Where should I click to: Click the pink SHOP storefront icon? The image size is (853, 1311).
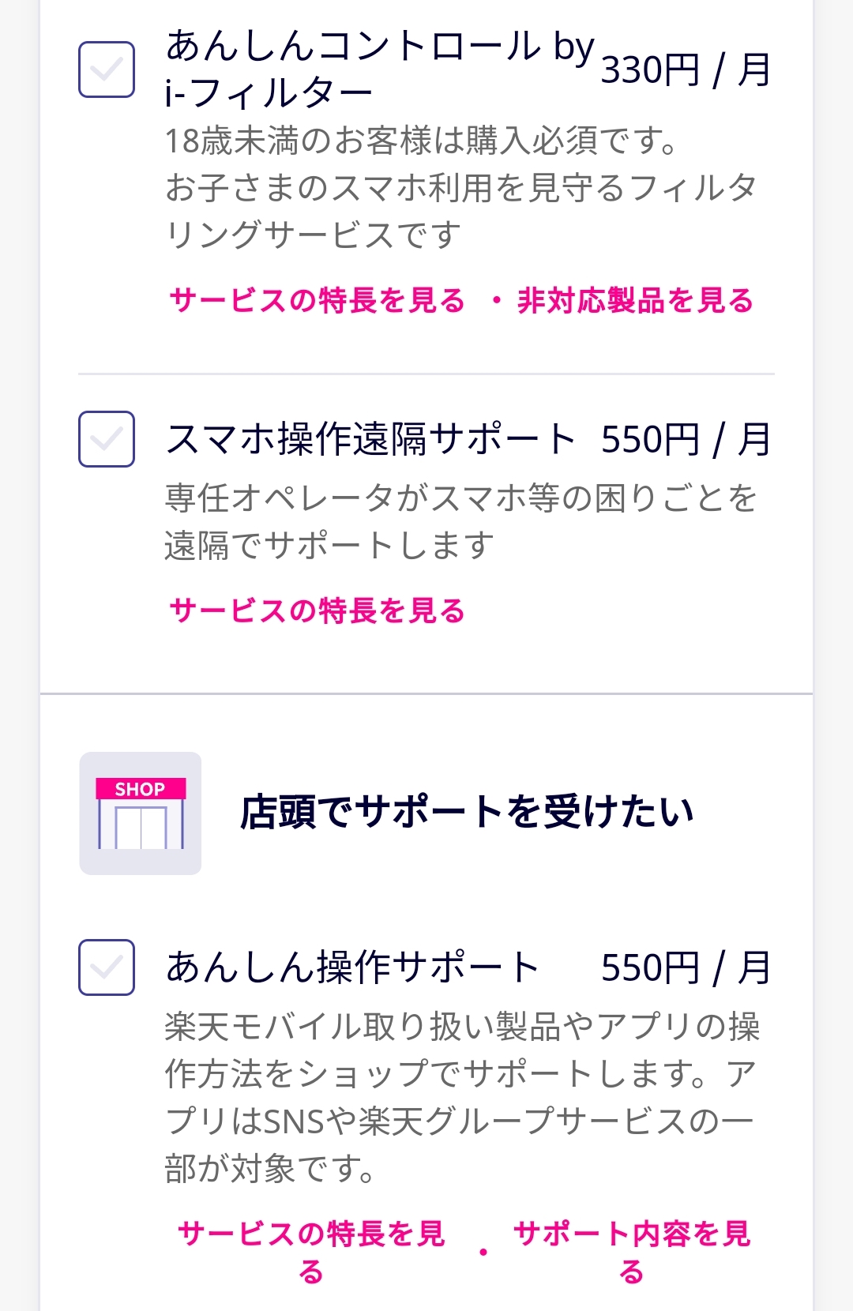point(141,813)
